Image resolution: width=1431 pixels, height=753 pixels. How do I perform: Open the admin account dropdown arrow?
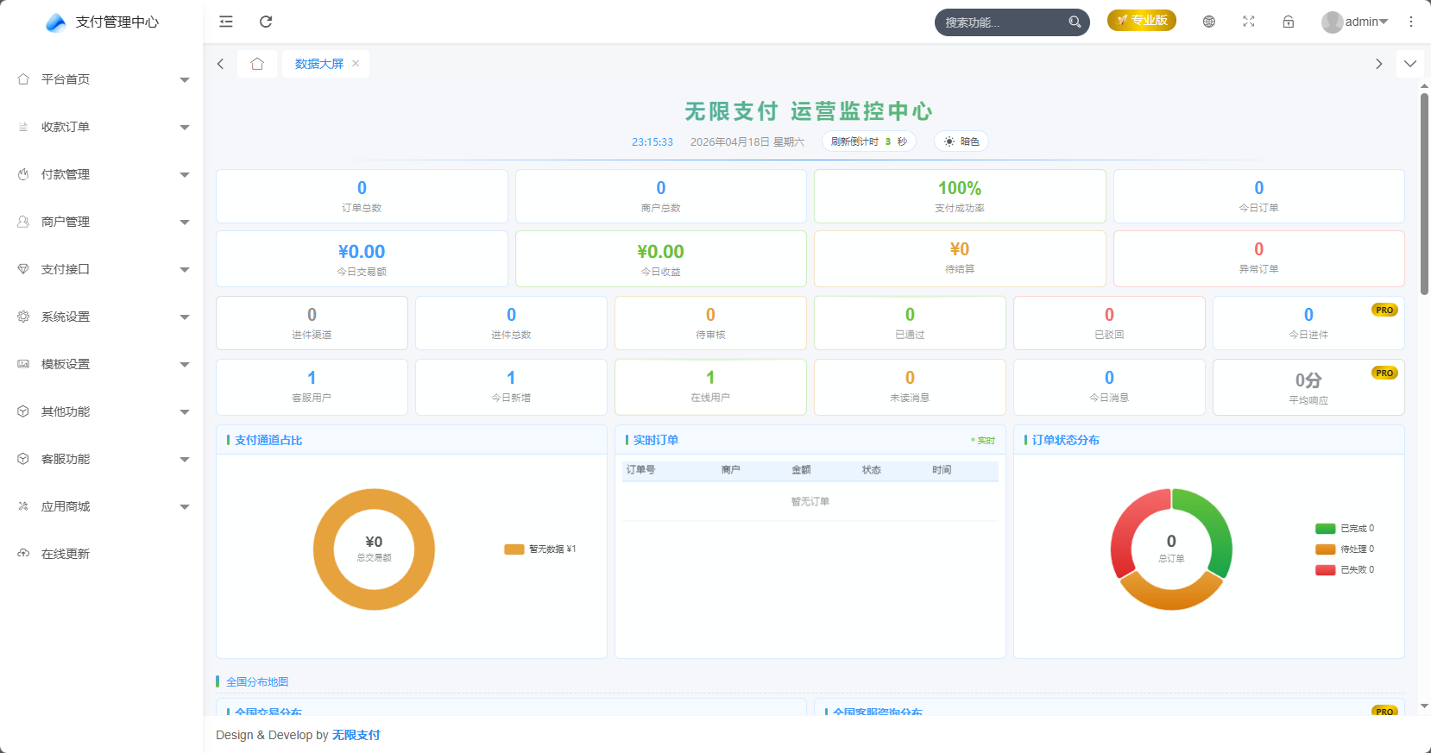(1384, 22)
